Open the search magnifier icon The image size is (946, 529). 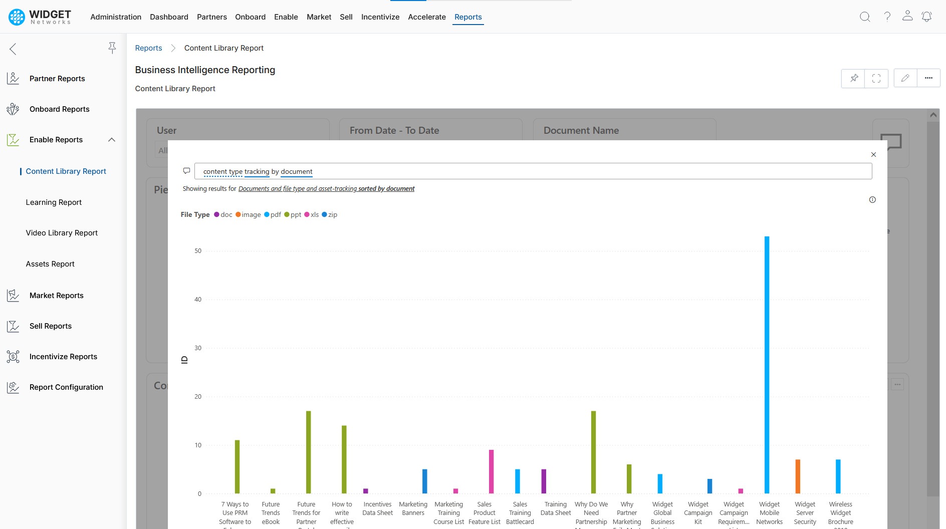point(865,17)
